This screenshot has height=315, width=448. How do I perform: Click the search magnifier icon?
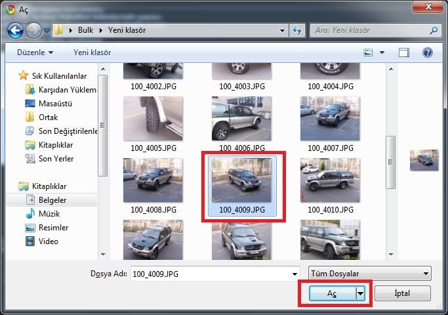(433, 30)
